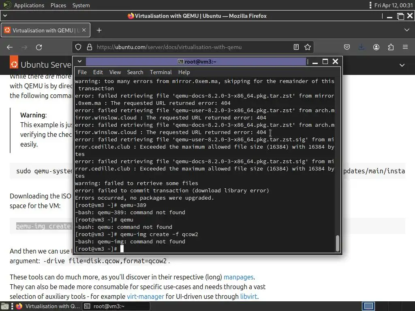Open the terminal window menu chevron
Image resolution: width=415 pixels, height=311 pixels.
click(x=79, y=62)
